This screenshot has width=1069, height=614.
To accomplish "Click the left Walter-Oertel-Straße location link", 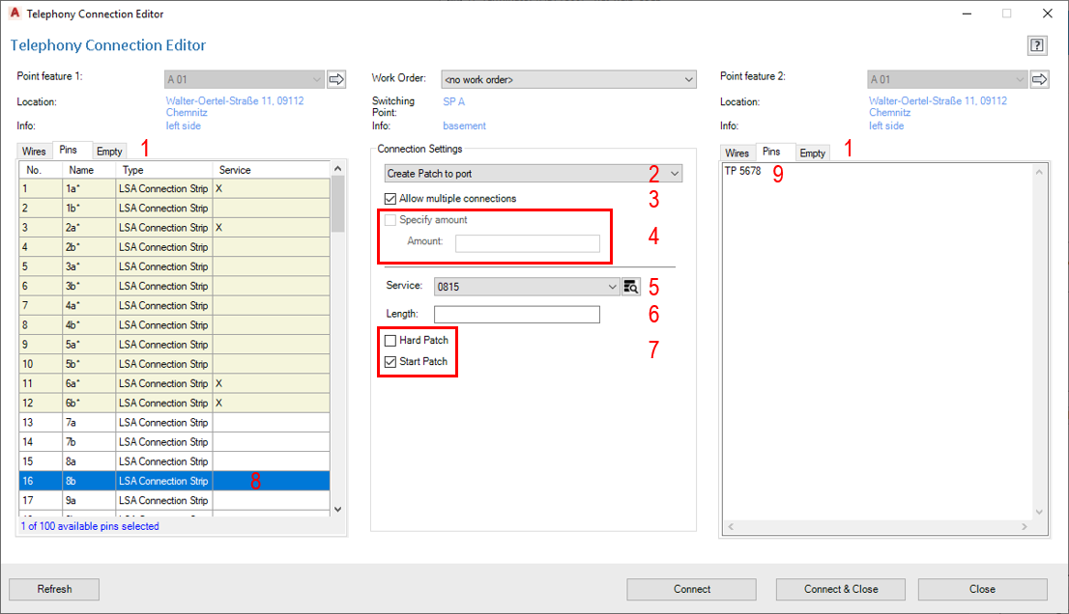I will pos(235,107).
